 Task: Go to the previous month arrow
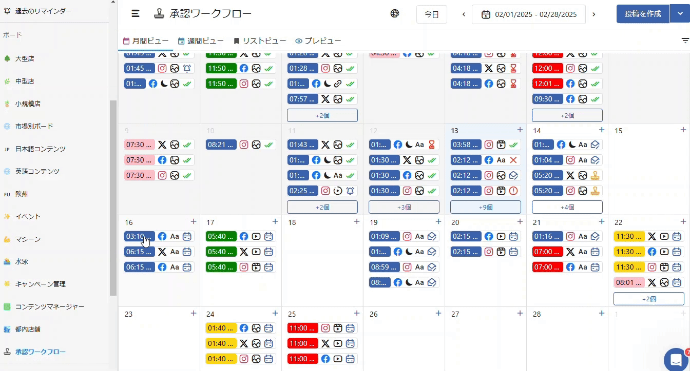pos(464,14)
